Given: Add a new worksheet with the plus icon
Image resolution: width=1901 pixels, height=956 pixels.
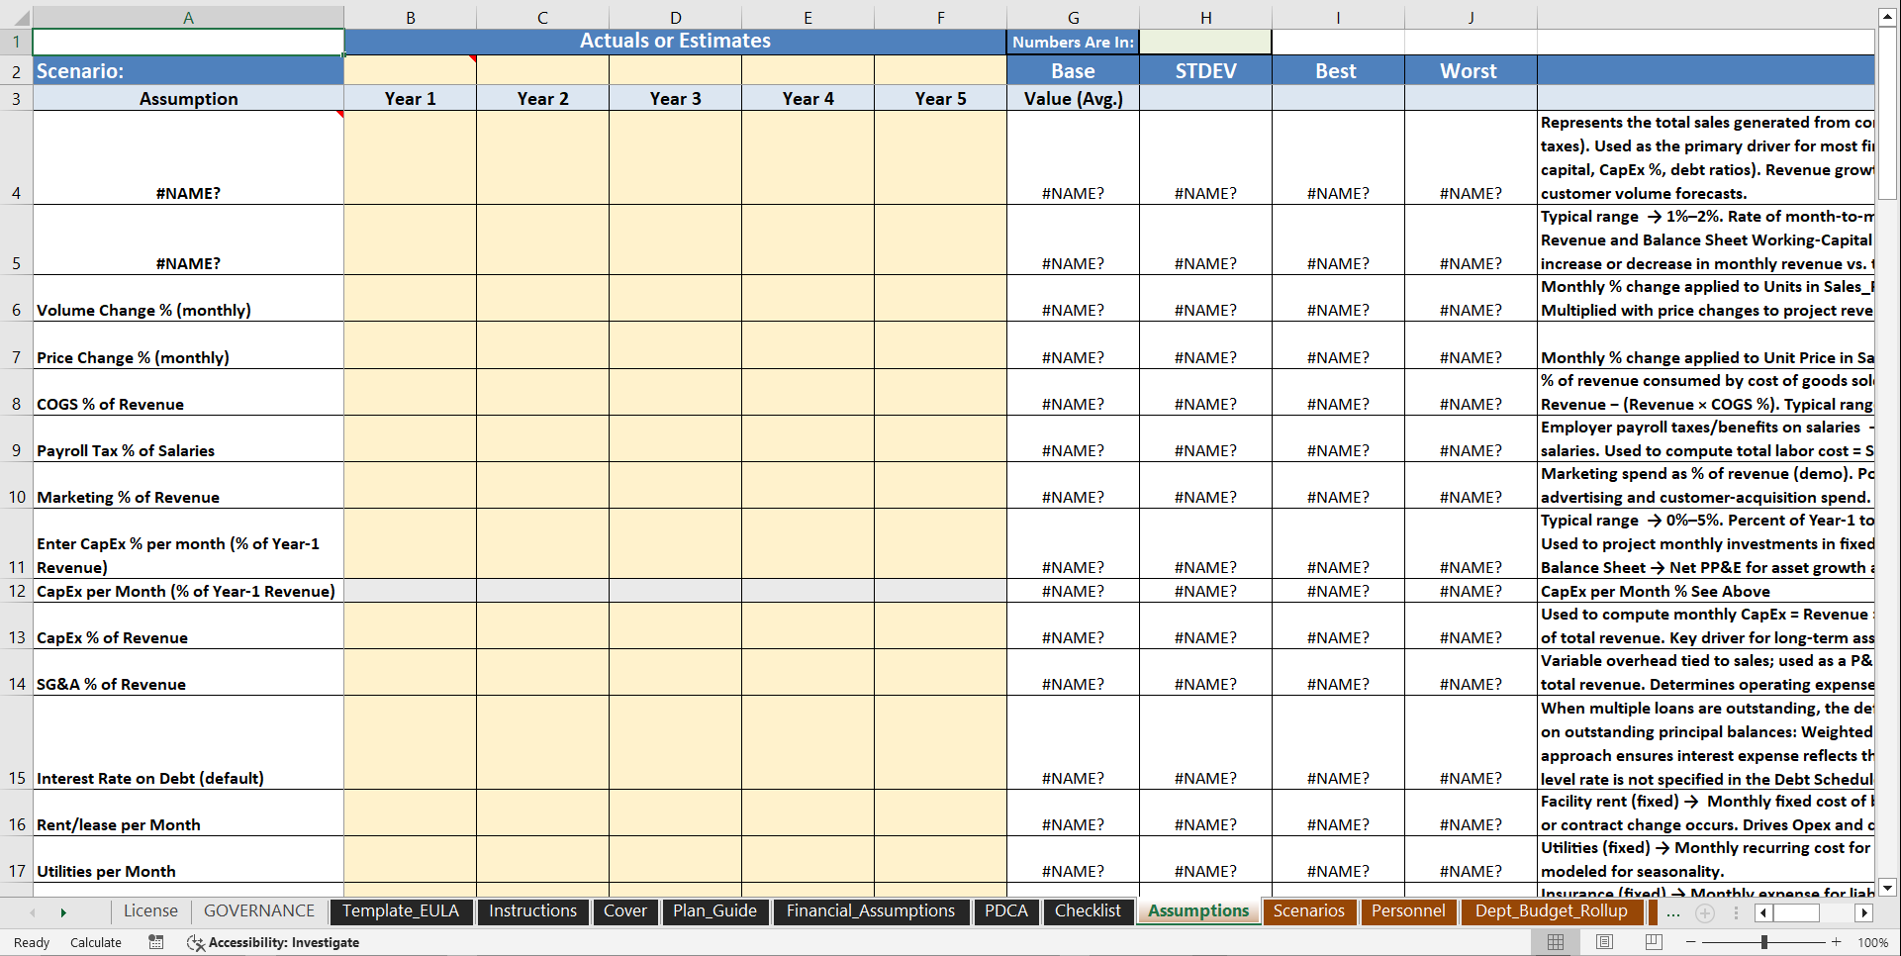Looking at the screenshot, I should (1705, 913).
